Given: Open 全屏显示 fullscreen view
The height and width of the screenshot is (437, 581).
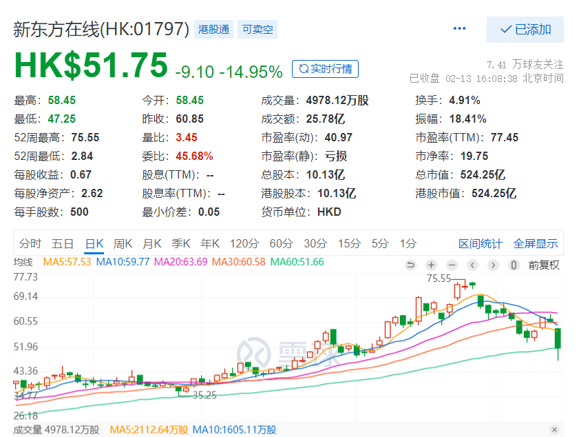Looking at the screenshot, I should pyautogui.click(x=536, y=244).
